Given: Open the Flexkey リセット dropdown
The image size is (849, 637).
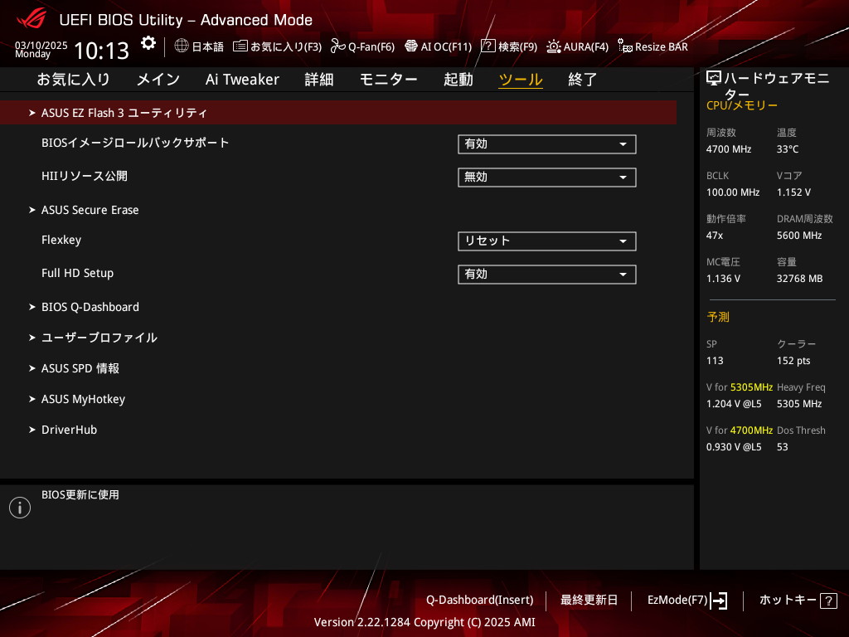Looking at the screenshot, I should pos(547,241).
